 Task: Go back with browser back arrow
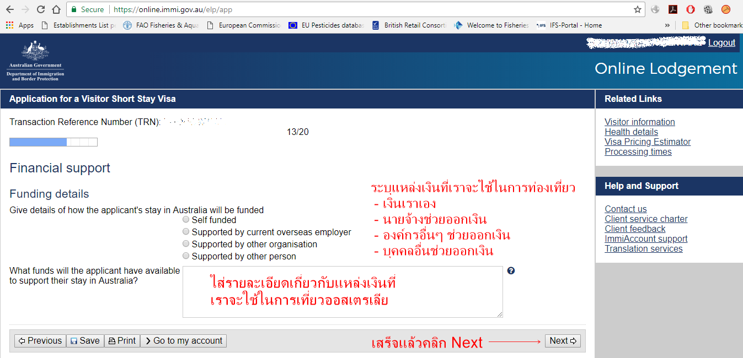[x=10, y=9]
